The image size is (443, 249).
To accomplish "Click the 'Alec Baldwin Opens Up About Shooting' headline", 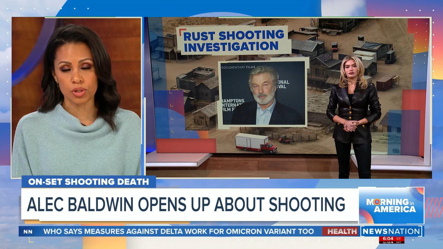I will tap(186, 204).
